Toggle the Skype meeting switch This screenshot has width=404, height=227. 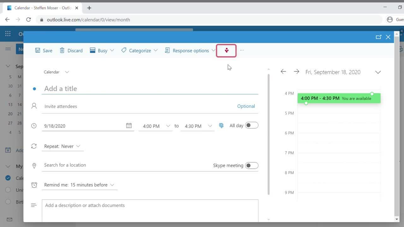point(252,166)
